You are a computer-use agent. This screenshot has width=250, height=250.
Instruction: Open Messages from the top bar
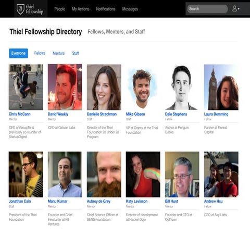(130, 9)
